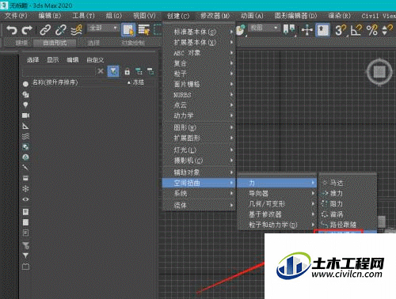Viewport: 396px width, 299px height.
Task: Choose 漩涡 from the force submenu
Action: [x=348, y=214]
